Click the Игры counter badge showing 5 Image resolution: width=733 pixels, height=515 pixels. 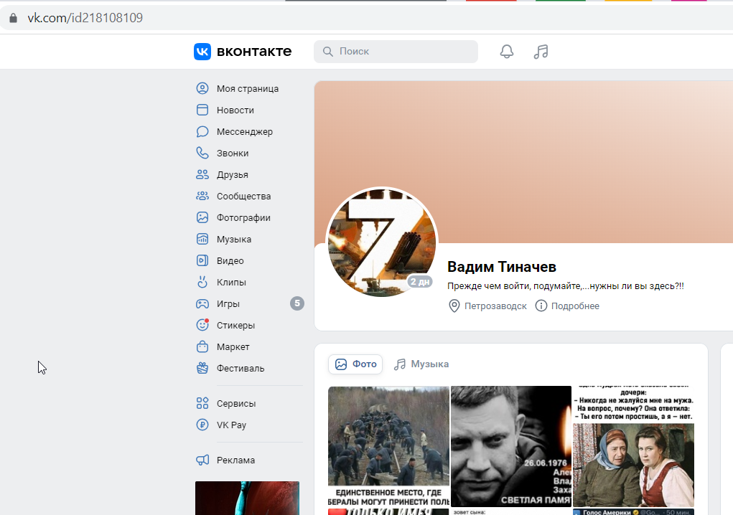297,303
